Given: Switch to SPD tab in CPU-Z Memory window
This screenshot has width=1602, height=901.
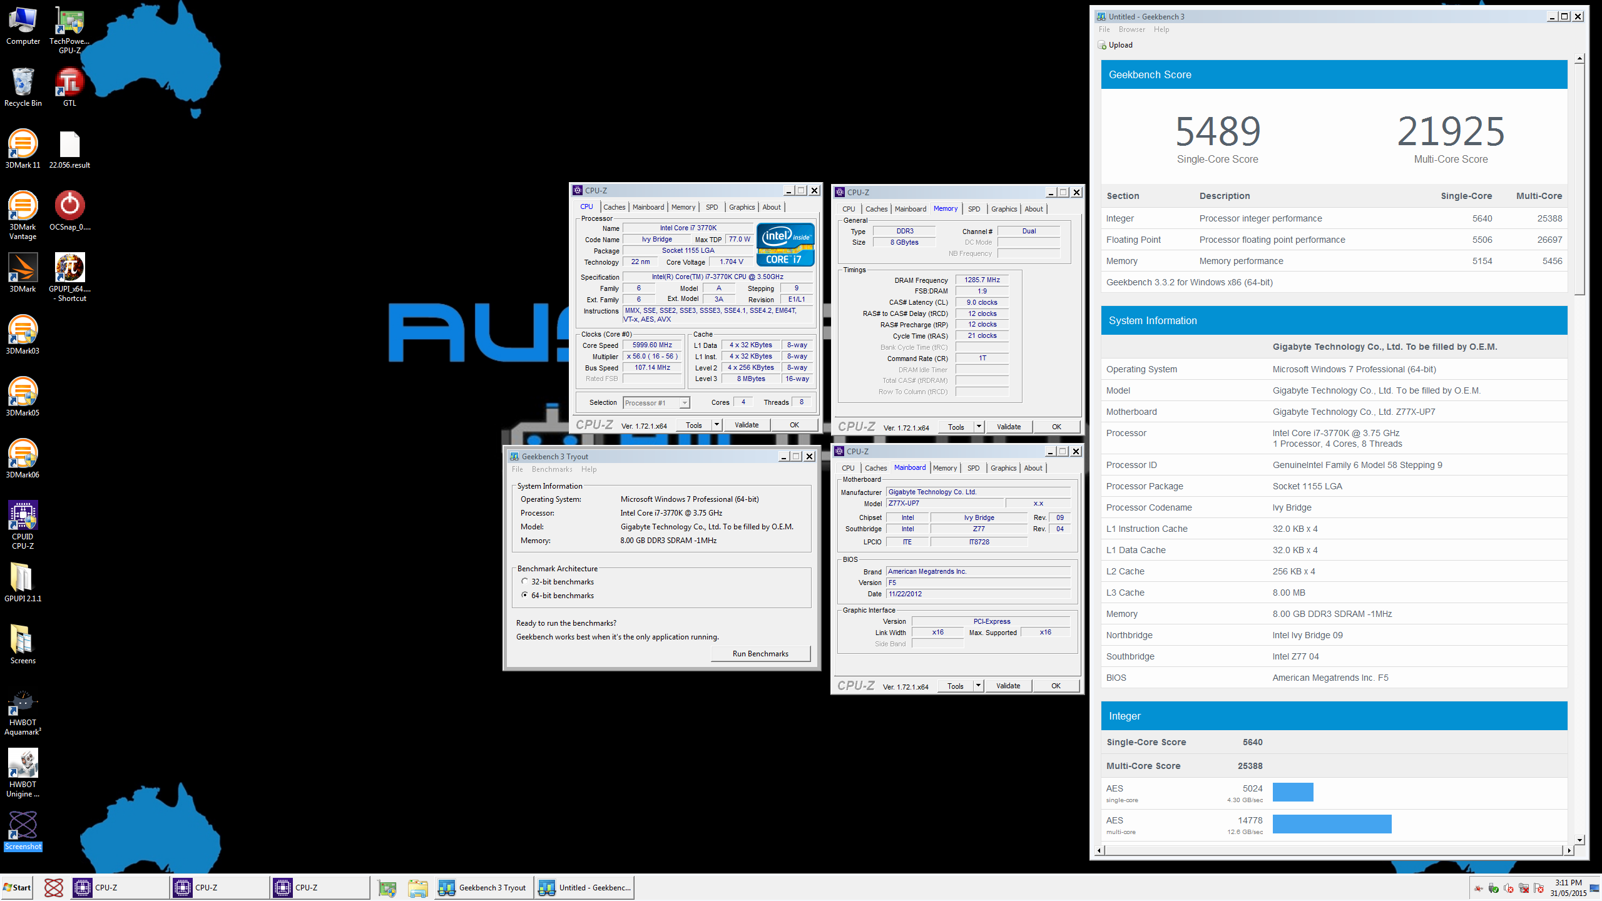Looking at the screenshot, I should (x=974, y=209).
